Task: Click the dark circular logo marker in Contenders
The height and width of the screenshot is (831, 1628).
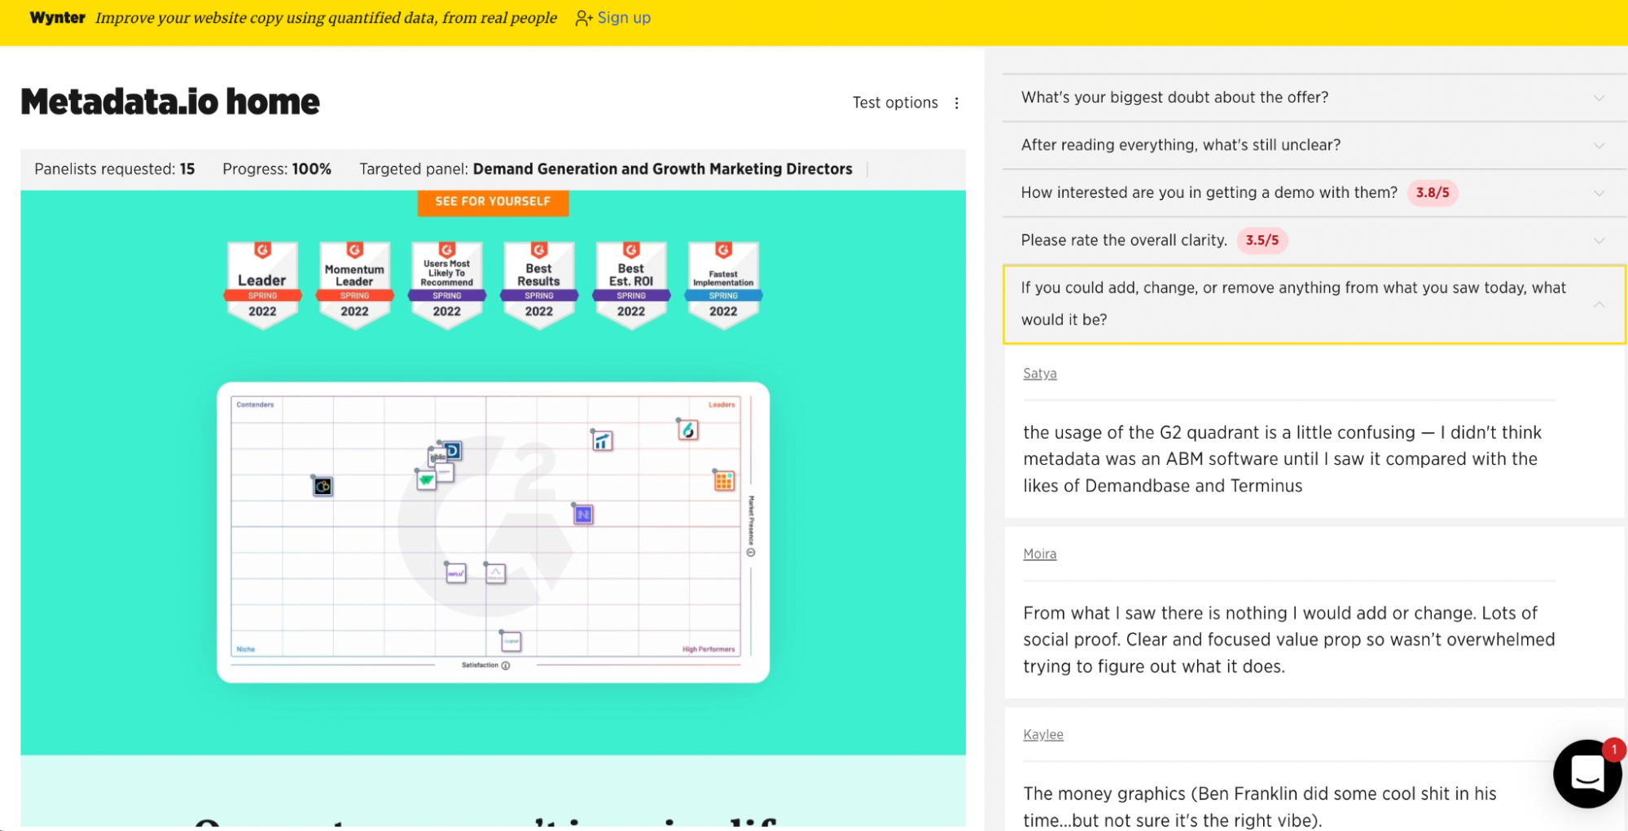Action: coord(323,486)
